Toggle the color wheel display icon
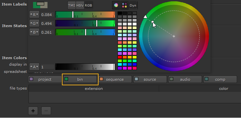 point(116,5)
